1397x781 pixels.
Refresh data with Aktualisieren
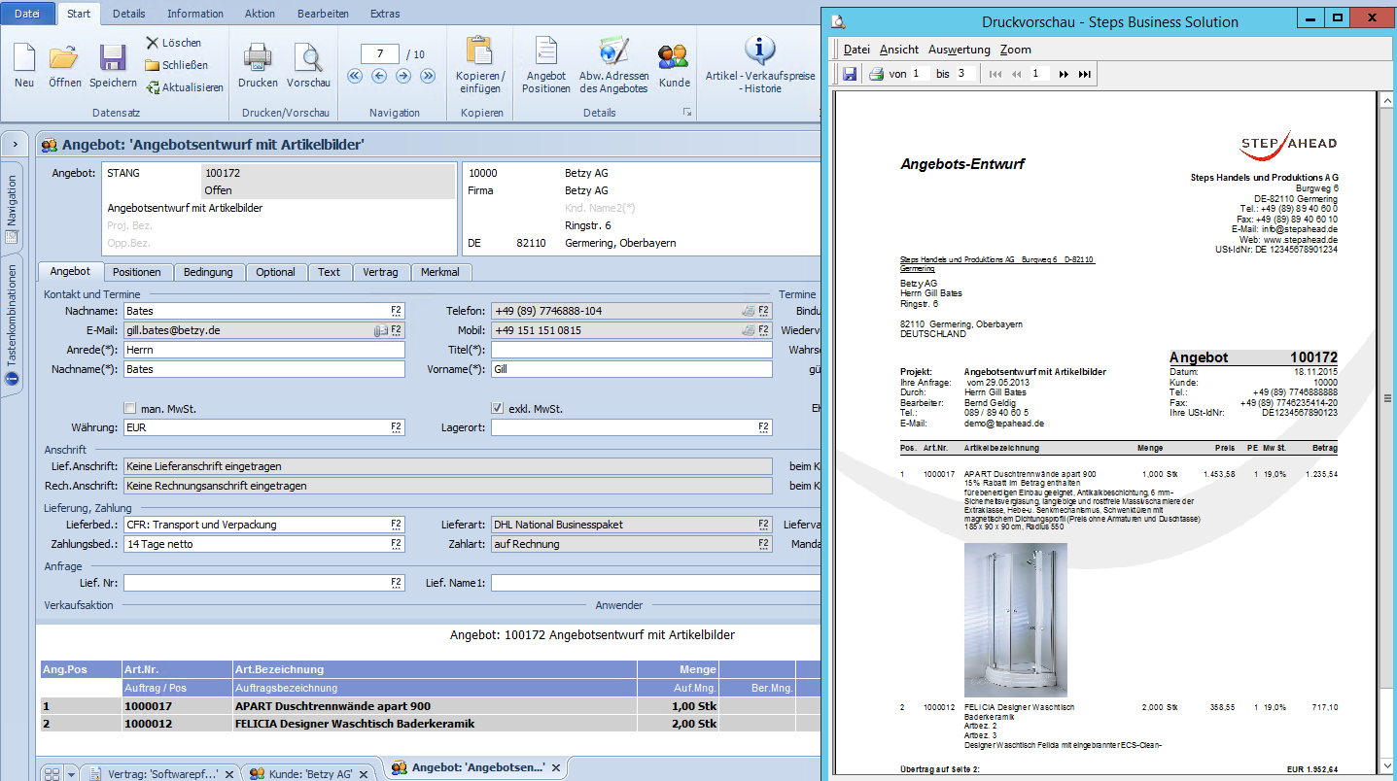tap(185, 87)
